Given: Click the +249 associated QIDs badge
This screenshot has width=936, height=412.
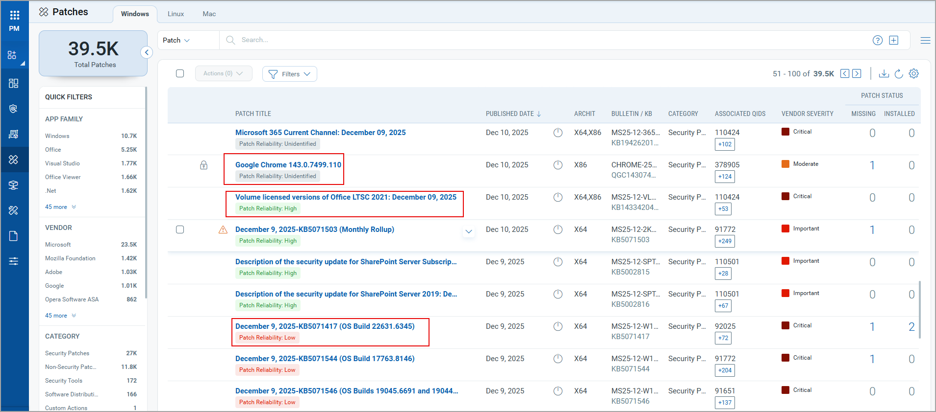Looking at the screenshot, I should pyautogui.click(x=724, y=241).
